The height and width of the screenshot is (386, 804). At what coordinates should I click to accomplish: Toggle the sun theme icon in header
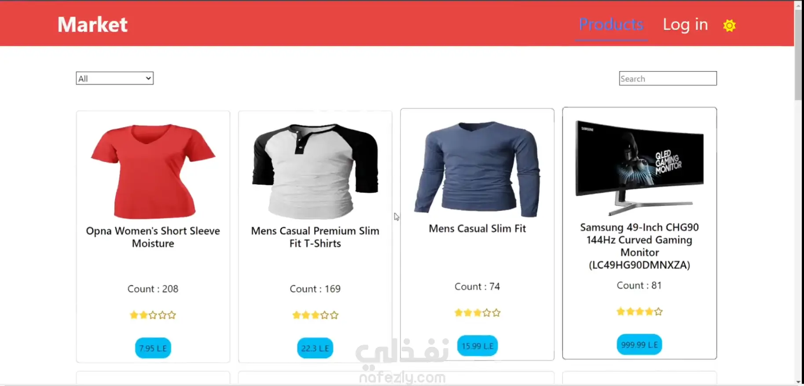pos(729,25)
